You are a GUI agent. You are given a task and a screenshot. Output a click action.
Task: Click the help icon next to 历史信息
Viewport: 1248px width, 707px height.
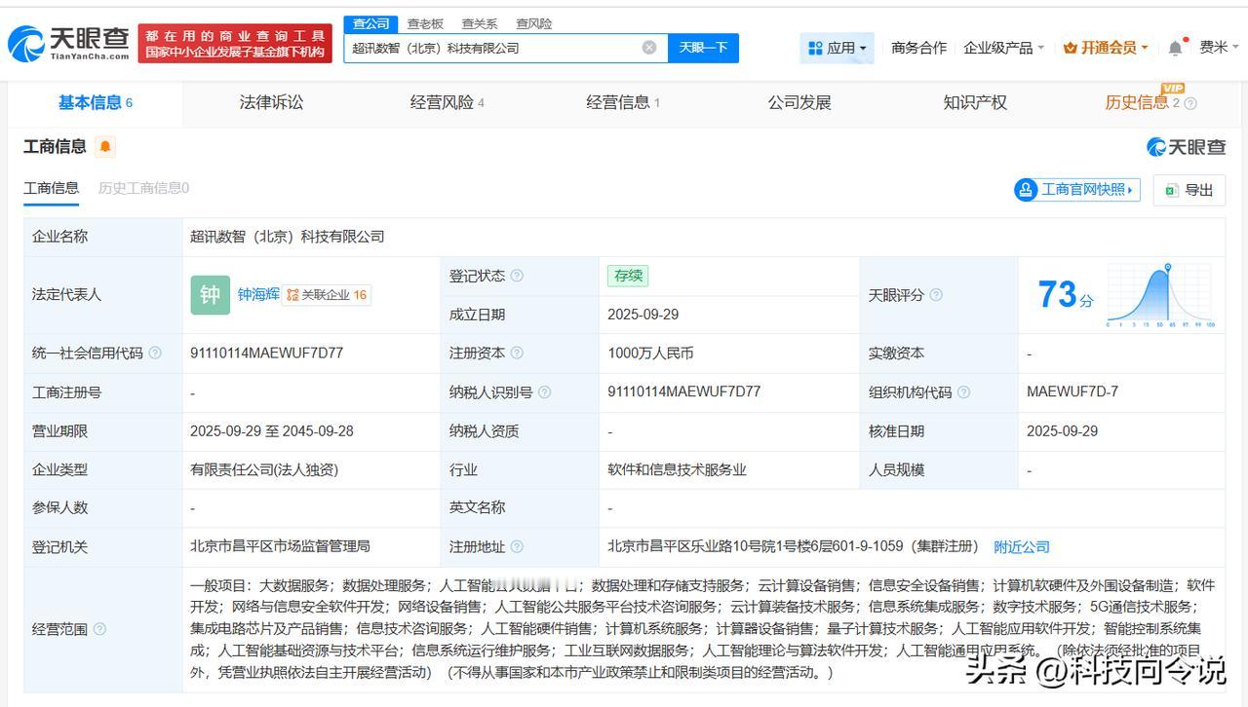tap(1190, 103)
